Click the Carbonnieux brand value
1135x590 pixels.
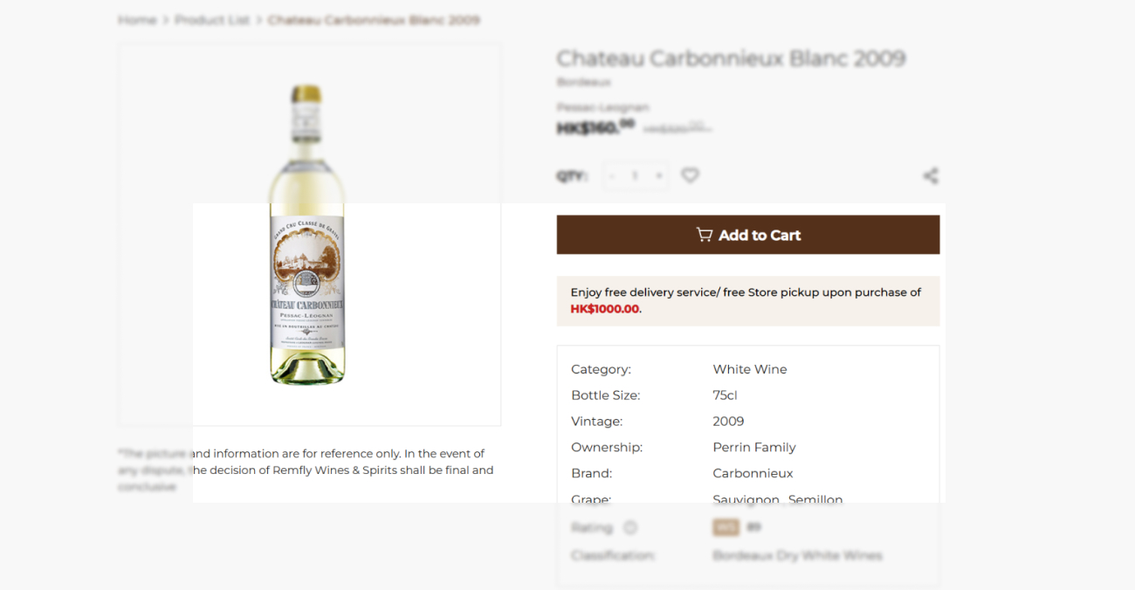(753, 473)
